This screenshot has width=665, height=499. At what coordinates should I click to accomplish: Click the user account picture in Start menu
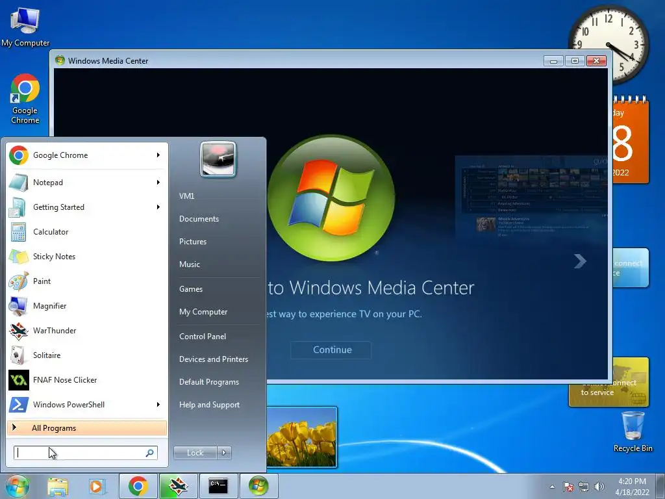pyautogui.click(x=218, y=159)
